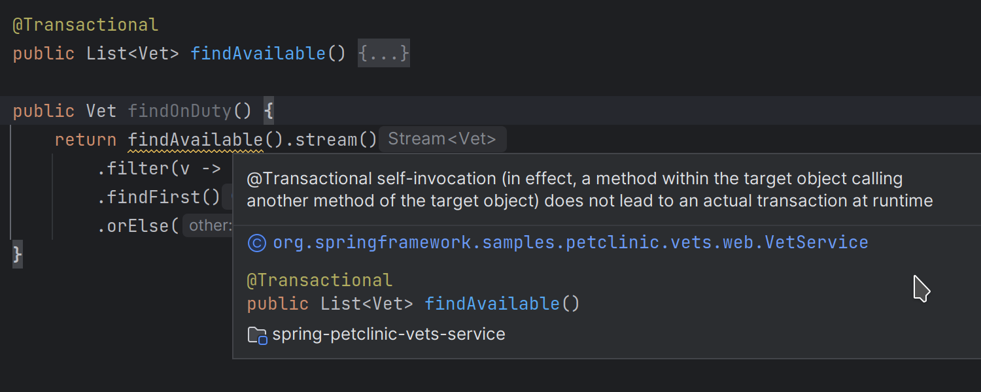Click the self-invocation warning message in tooltip
Viewport: 981px width, 392px height.
(x=590, y=189)
